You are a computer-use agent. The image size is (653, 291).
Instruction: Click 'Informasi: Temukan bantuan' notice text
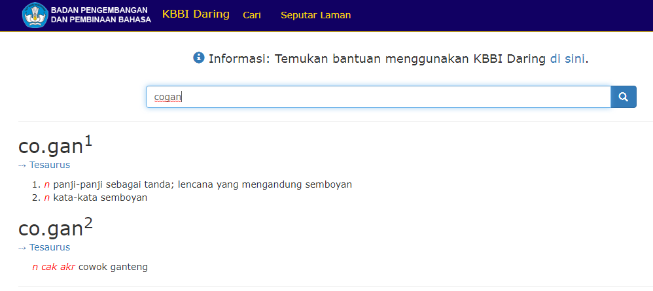[x=398, y=59]
